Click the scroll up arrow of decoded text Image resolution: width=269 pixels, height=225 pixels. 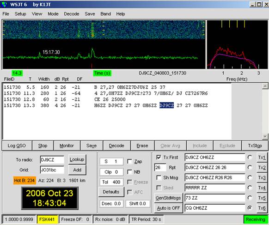point(265,86)
